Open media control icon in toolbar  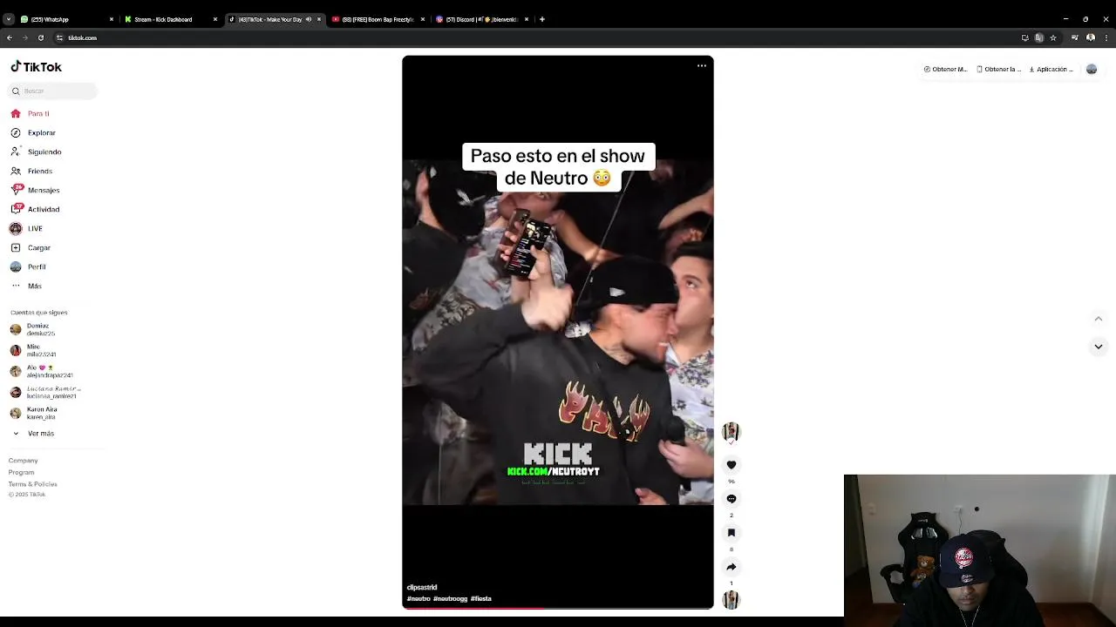1075,37
